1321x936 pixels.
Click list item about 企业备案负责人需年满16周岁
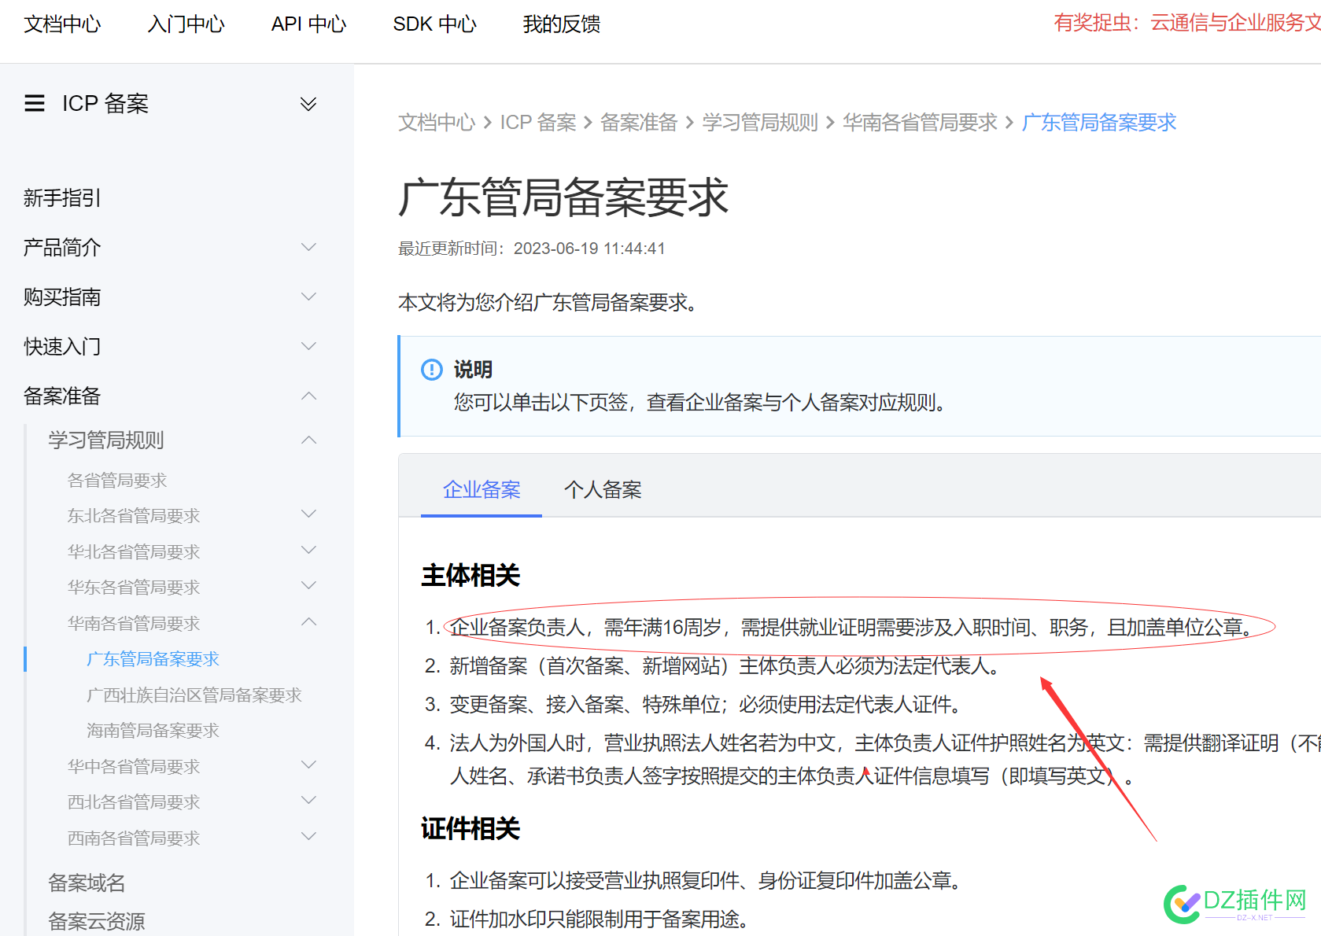[851, 627]
